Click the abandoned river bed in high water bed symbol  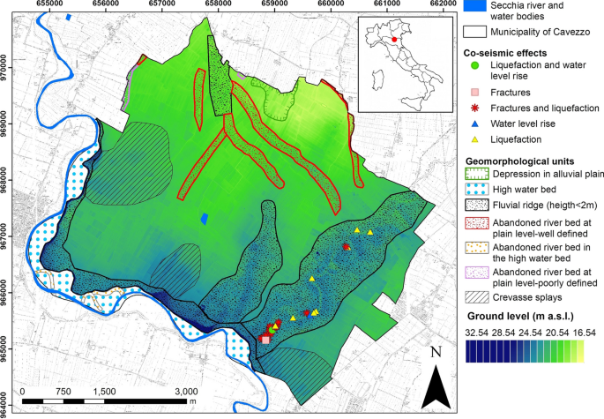pyautogui.click(x=477, y=248)
